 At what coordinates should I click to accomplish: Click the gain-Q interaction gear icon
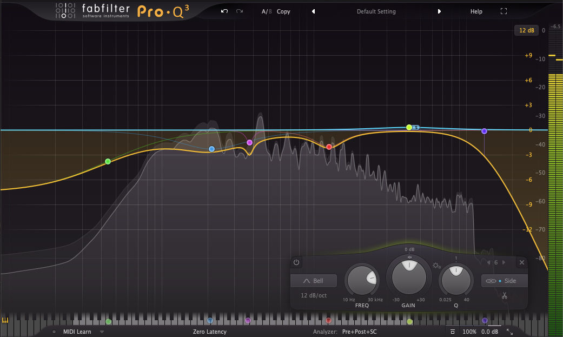pos(436,266)
